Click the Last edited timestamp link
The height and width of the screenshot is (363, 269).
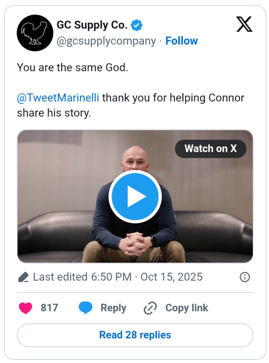click(x=118, y=277)
